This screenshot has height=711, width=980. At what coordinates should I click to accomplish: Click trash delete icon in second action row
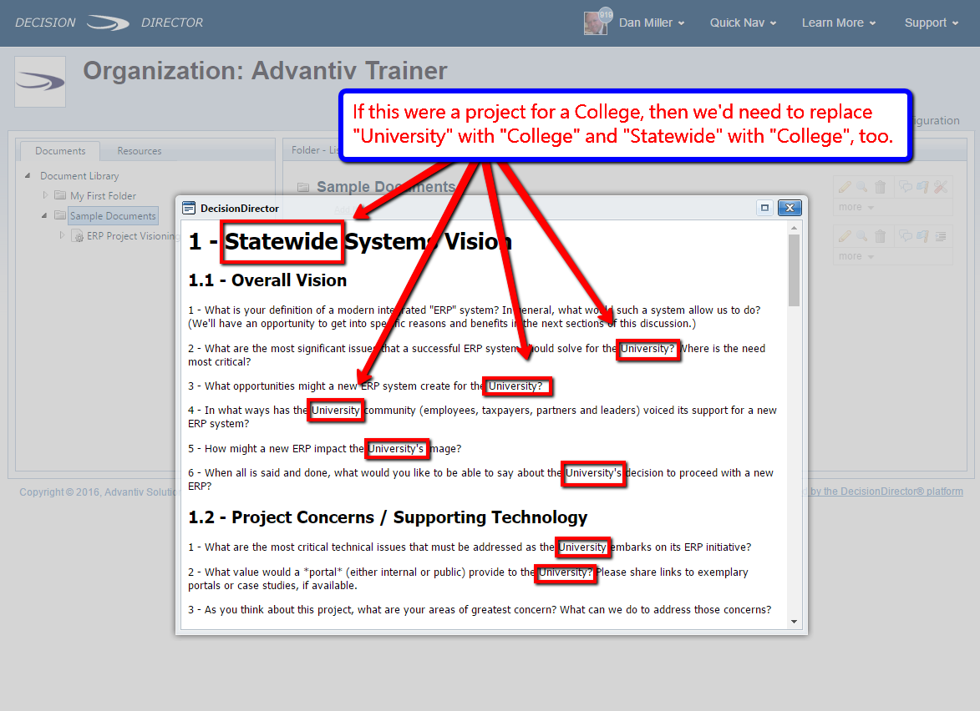click(x=880, y=236)
